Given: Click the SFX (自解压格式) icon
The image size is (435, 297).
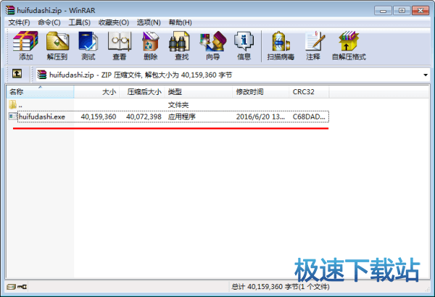Looking at the screenshot, I should pyautogui.click(x=349, y=41).
